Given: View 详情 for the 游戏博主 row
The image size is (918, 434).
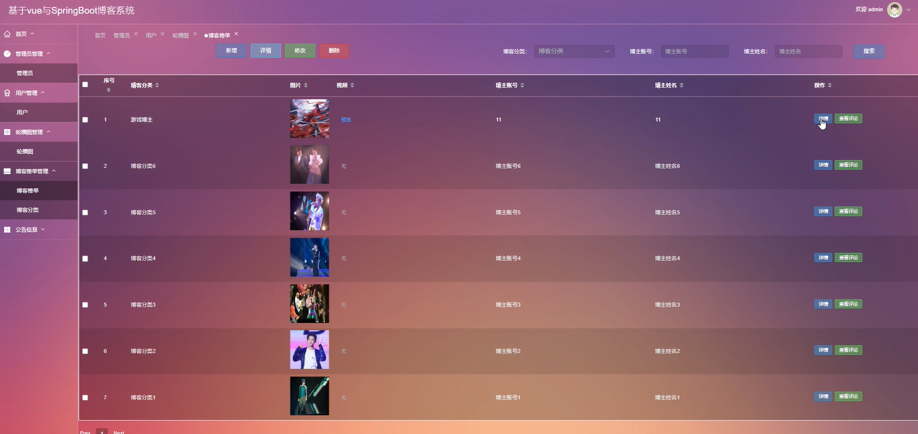Looking at the screenshot, I should click(x=823, y=118).
